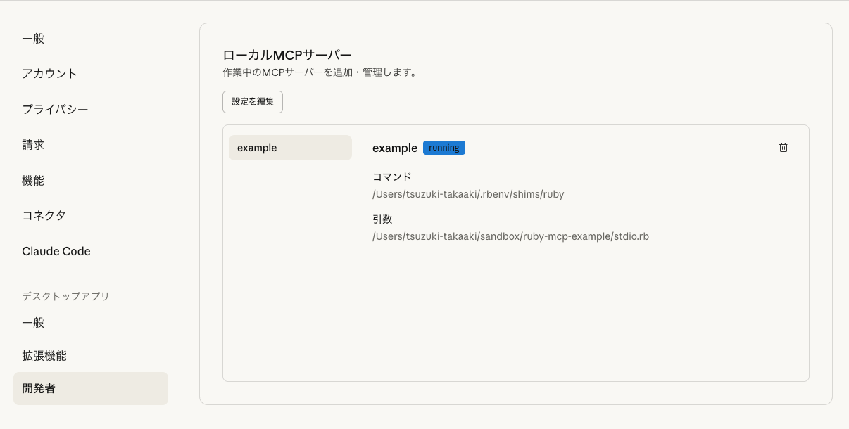Open the コネクタ settings section

[44, 215]
